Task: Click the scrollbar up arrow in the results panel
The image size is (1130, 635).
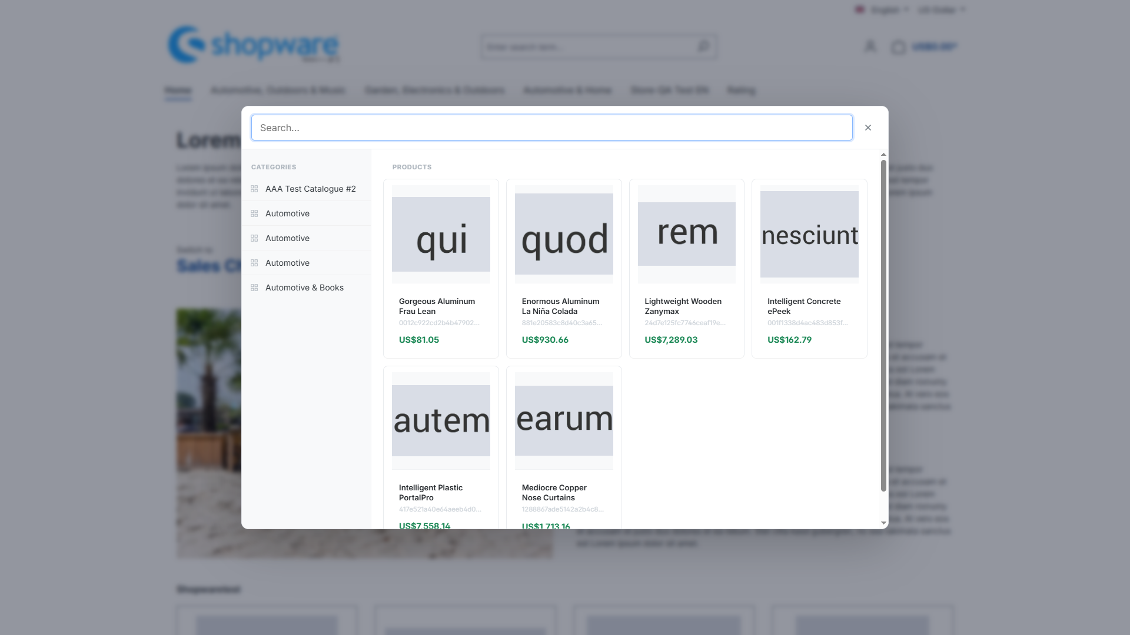Action: (x=883, y=155)
